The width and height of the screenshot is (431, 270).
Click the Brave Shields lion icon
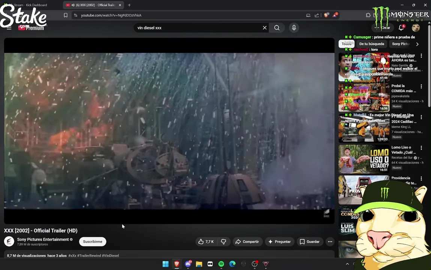tap(326, 15)
